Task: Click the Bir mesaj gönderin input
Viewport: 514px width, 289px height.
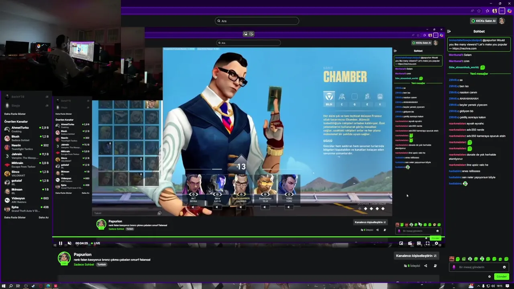Action: pyautogui.click(x=479, y=267)
